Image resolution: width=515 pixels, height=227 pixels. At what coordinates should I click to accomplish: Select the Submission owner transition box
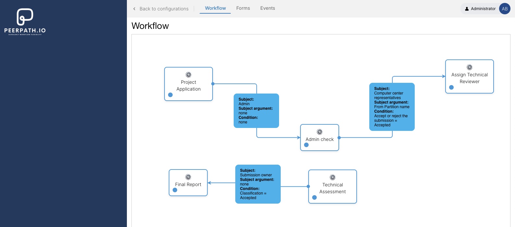point(258,184)
